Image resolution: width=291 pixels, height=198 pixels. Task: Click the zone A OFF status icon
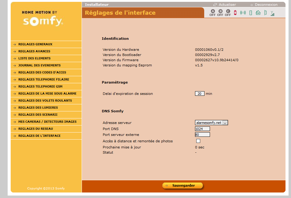click(x=212, y=13)
